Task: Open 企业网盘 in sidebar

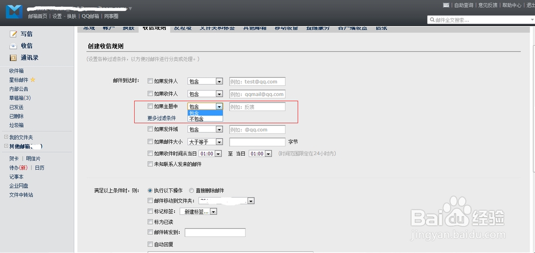Action: [19, 186]
